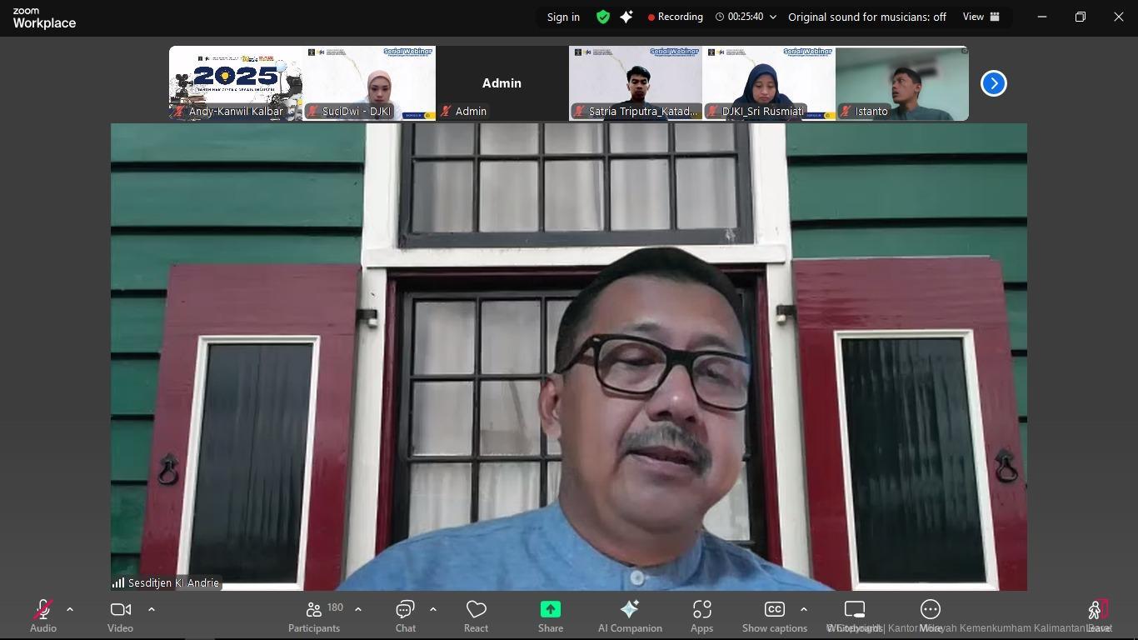Click the More options icon

tap(931, 617)
